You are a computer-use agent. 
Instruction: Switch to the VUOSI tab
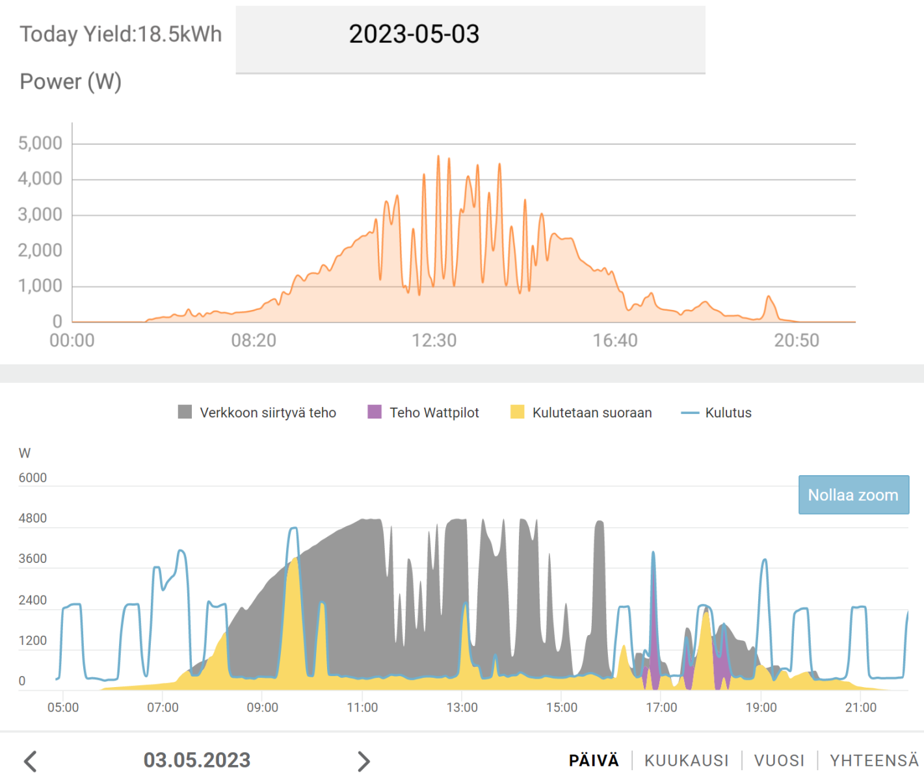click(780, 760)
